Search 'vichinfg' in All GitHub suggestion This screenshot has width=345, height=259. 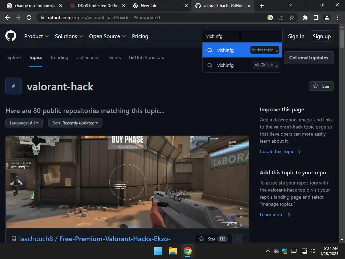[x=242, y=65]
